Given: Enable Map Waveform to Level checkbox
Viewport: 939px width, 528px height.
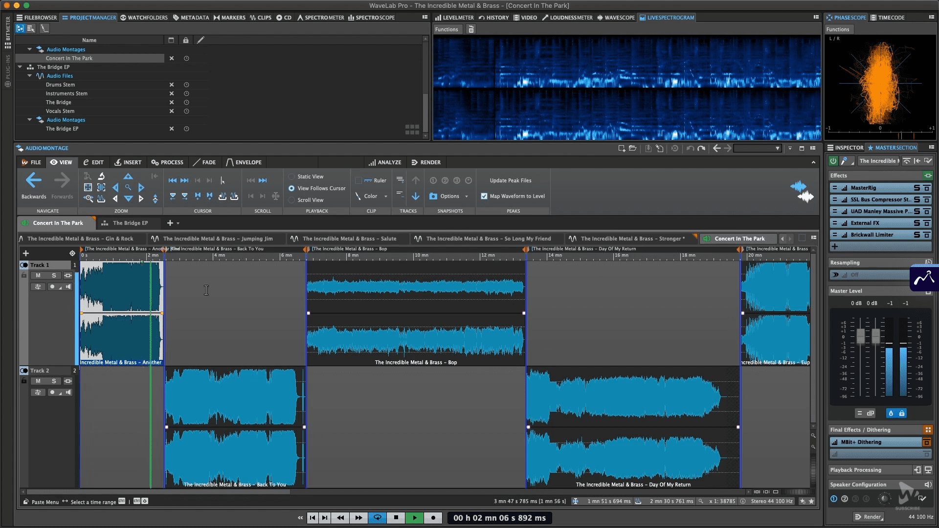Looking at the screenshot, I should (484, 196).
